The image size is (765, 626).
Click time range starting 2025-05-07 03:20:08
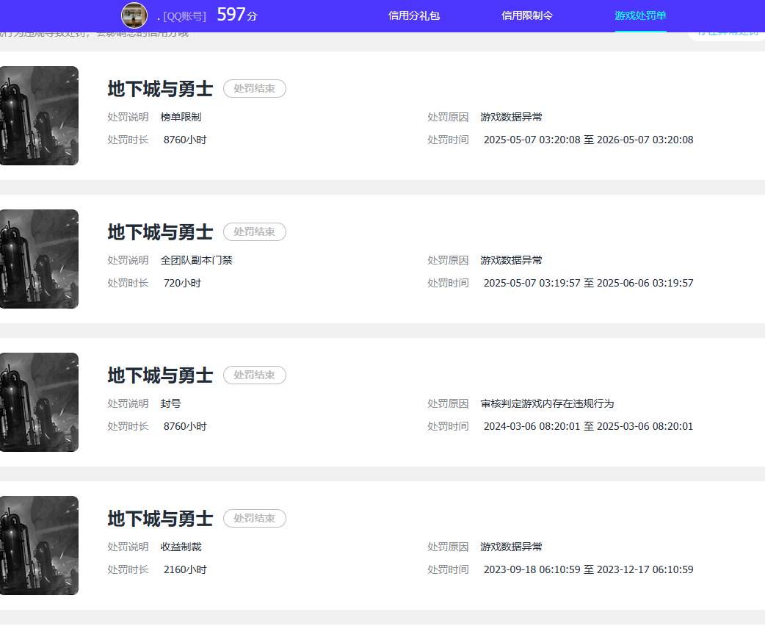[588, 140]
